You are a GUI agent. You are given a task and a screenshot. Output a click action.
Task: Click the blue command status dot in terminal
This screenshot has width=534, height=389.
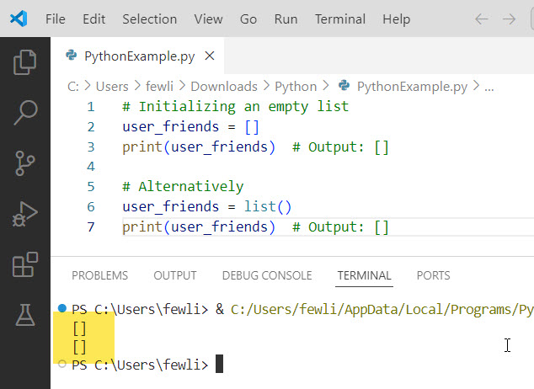point(62,308)
